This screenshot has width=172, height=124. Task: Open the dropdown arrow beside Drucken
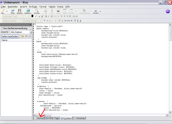pos(100,11)
